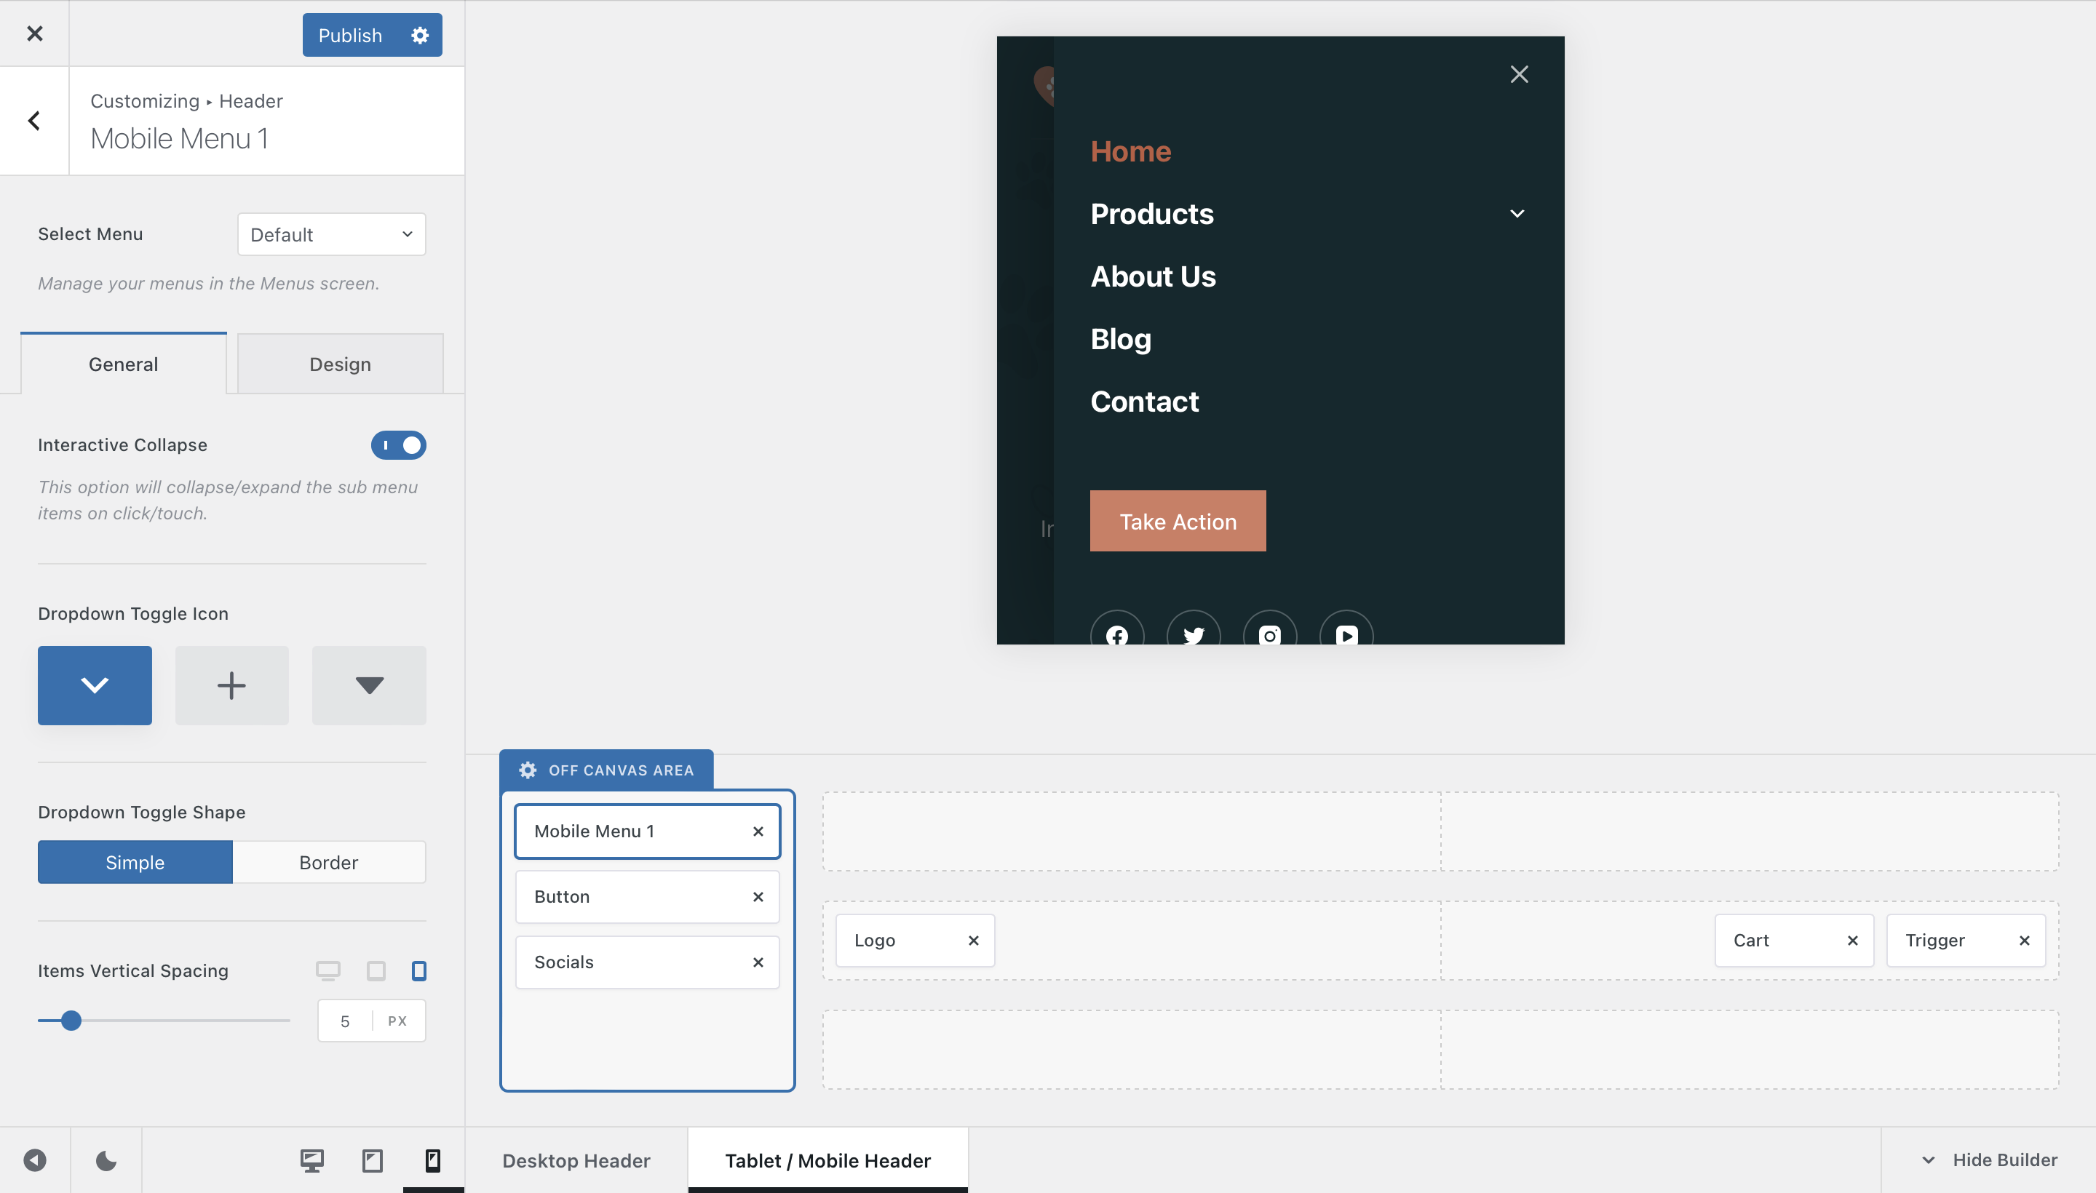Select desktop device for Items Vertical Spacing
This screenshot has width=2096, height=1193.
click(328, 971)
